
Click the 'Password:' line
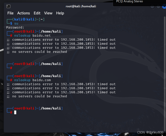pyautogui.click(x=15, y=28)
